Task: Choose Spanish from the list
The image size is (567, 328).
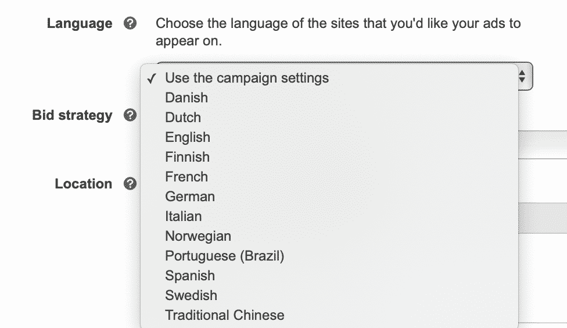Action: (329, 276)
